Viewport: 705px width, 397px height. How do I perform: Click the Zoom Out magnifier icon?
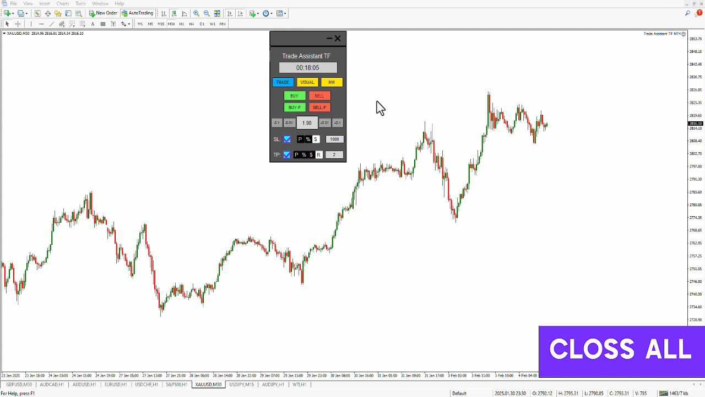[x=207, y=13]
